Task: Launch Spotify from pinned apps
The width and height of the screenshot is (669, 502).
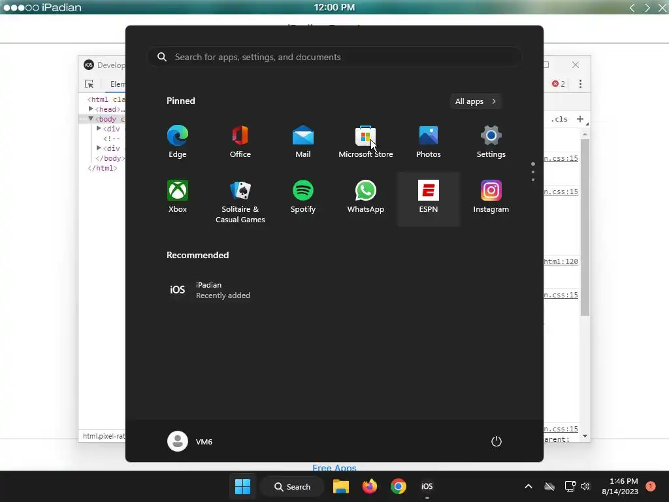Action: coord(303,197)
